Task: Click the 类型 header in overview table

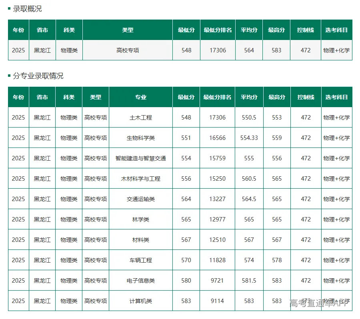Action: 128,30
